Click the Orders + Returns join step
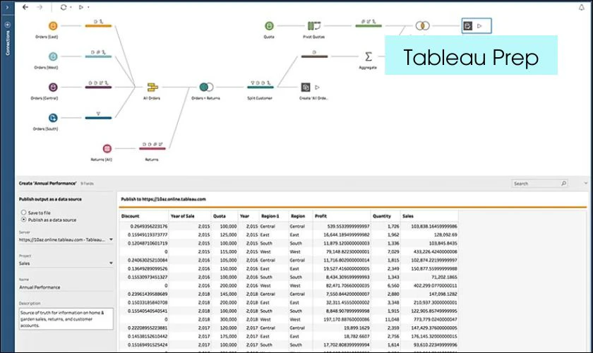 [206, 87]
